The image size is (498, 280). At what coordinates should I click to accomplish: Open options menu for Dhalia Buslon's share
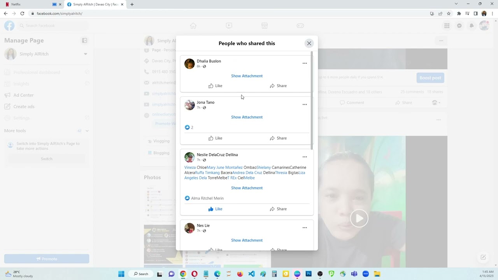305,63
